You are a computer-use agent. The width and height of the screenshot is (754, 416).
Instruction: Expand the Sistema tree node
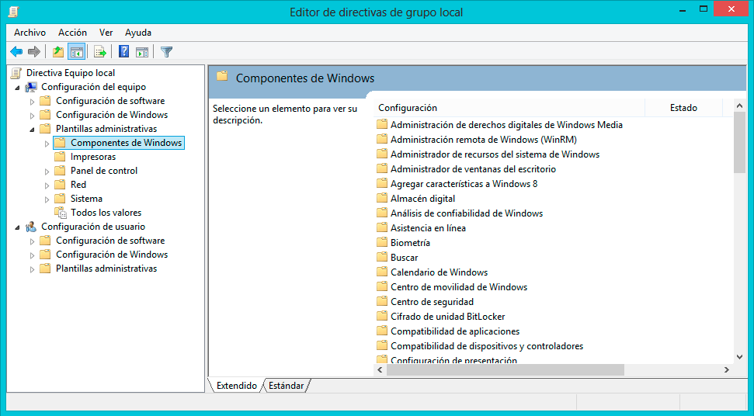pyautogui.click(x=47, y=199)
